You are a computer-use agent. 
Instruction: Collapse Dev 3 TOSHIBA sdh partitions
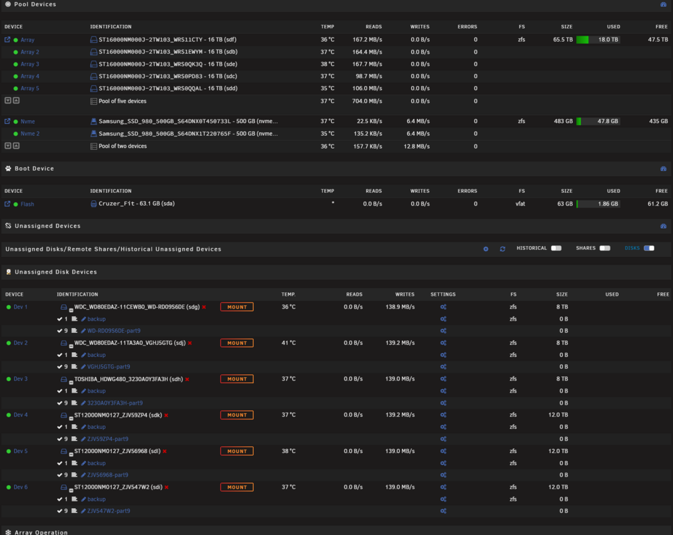click(71, 382)
